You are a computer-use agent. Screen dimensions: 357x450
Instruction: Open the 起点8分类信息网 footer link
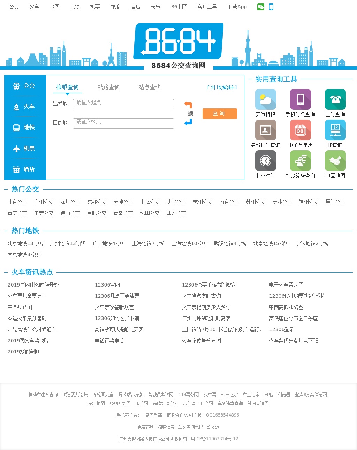(x=311, y=395)
